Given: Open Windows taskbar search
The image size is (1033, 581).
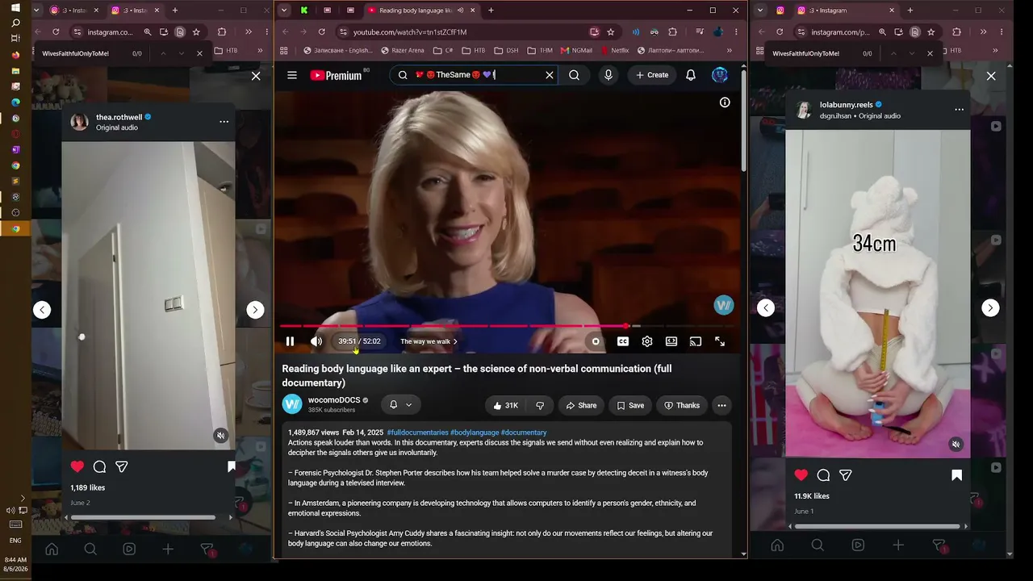Looking at the screenshot, I should point(15,23).
